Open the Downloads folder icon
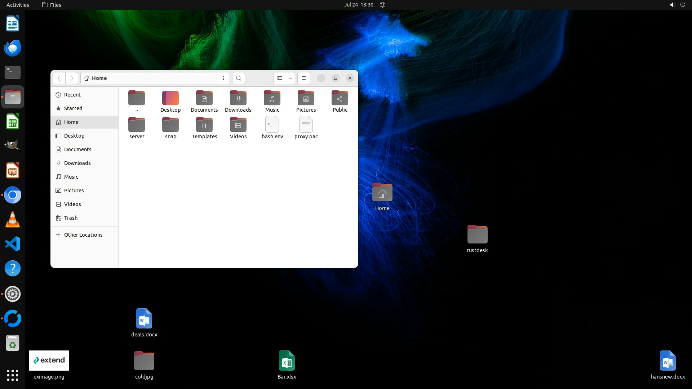Screen dimensions: 692x389 tap(238, 98)
